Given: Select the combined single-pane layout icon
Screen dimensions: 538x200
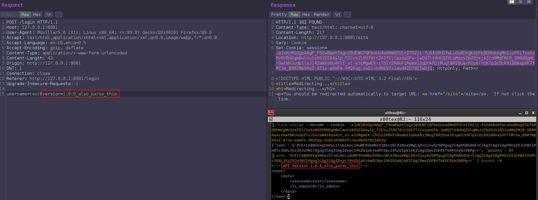Looking at the screenshot, I should click(529, 2).
